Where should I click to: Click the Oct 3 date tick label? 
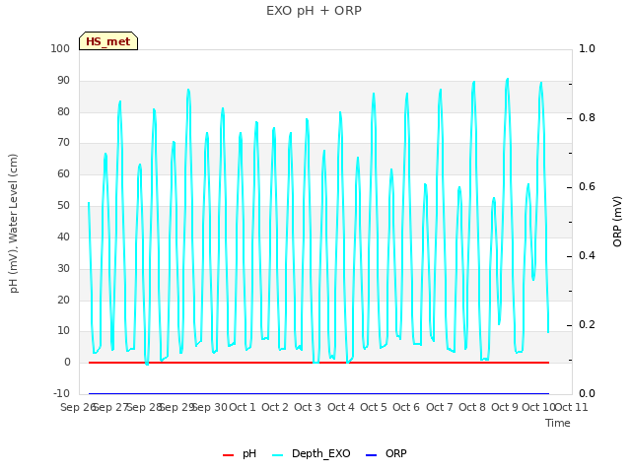308,407
